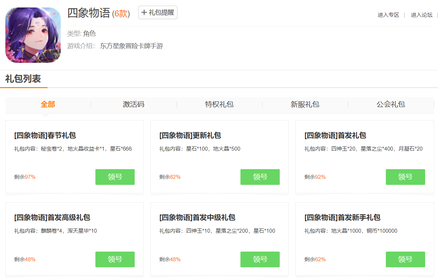438x278 pixels.
Task: Open the 公会礼包 tab
Action: (391, 105)
